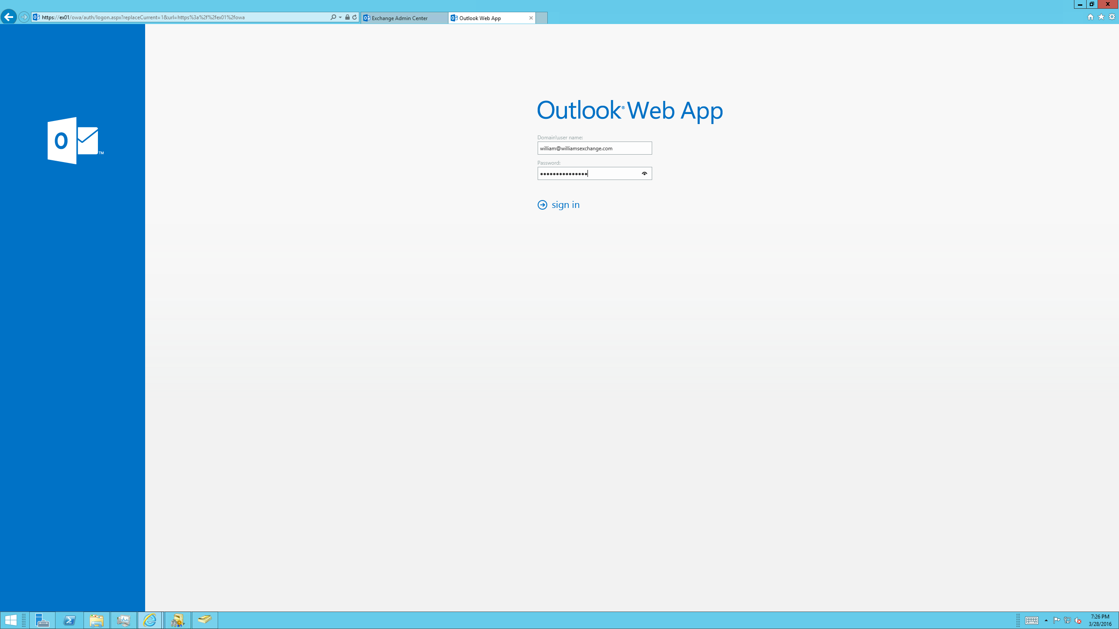This screenshot has height=629, width=1119.
Task: Click the back navigation arrow
Action: point(8,17)
